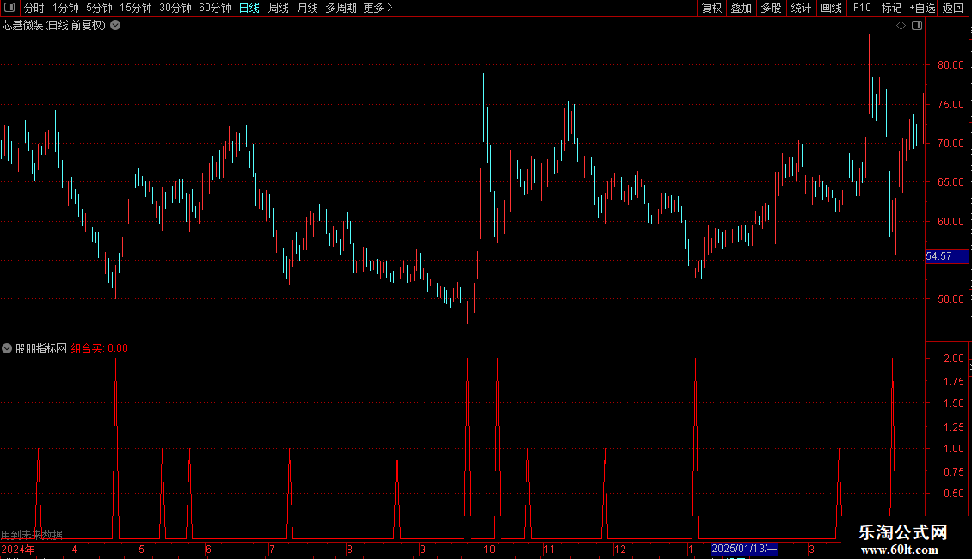Image resolution: width=972 pixels, height=559 pixels.
Task: Click the 50.00 price axis label
Action: 950,298
